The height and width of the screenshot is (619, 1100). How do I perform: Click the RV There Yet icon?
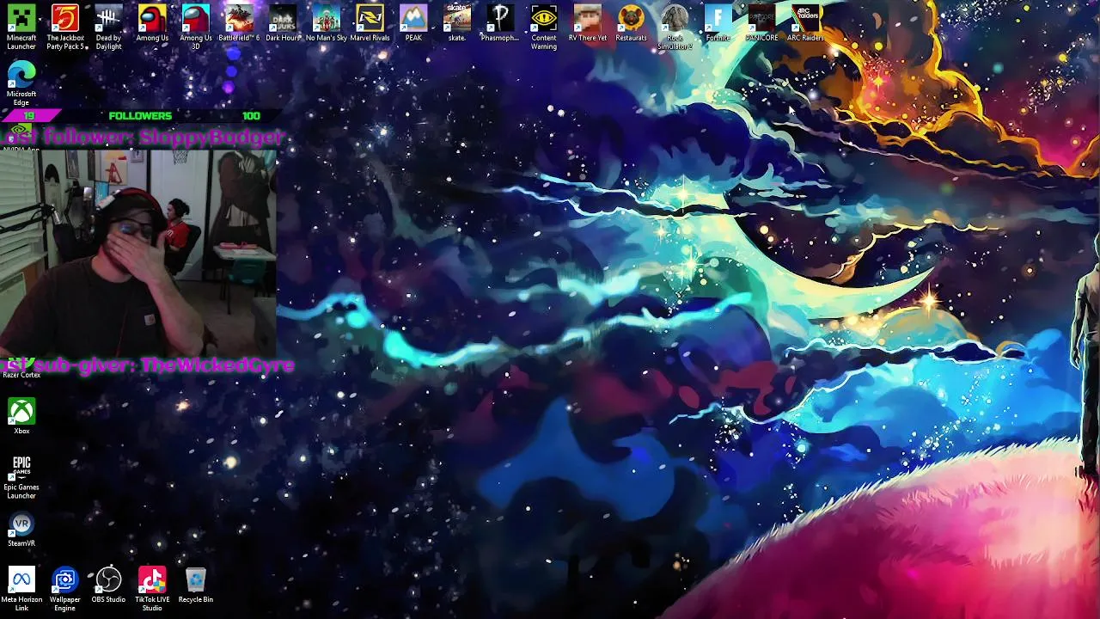coord(588,23)
